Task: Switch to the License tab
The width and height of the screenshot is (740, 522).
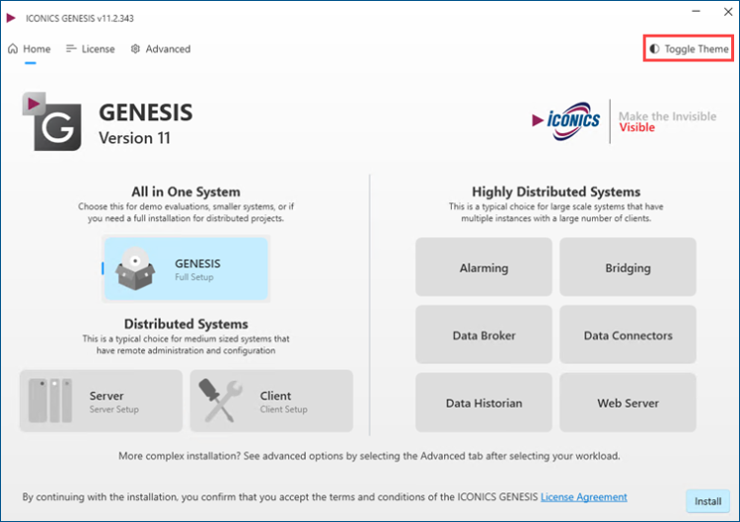Action: pyautogui.click(x=91, y=49)
